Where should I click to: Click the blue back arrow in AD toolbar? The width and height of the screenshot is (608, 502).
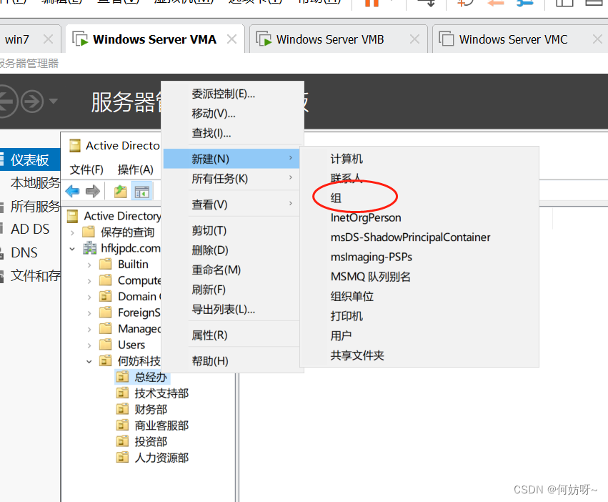72,191
